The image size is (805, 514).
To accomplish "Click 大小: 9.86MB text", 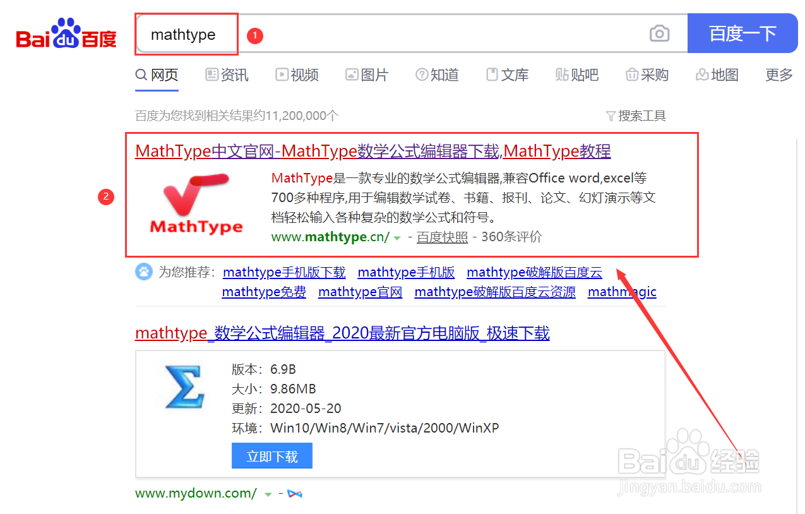I will point(274,389).
